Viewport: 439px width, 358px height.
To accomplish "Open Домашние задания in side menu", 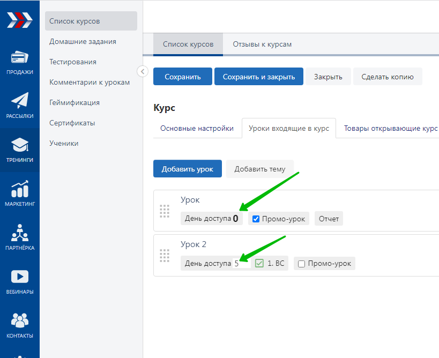I will click(x=83, y=41).
